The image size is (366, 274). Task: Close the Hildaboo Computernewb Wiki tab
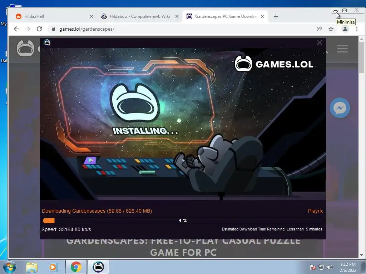tap(177, 16)
